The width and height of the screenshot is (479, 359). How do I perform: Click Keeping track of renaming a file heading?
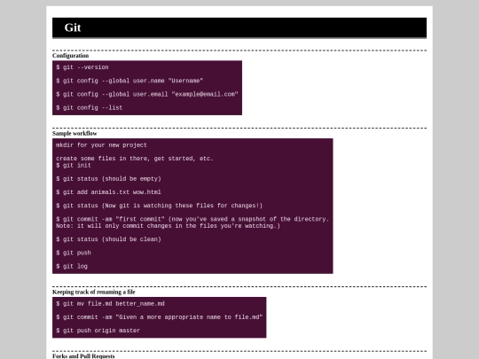coord(94,293)
